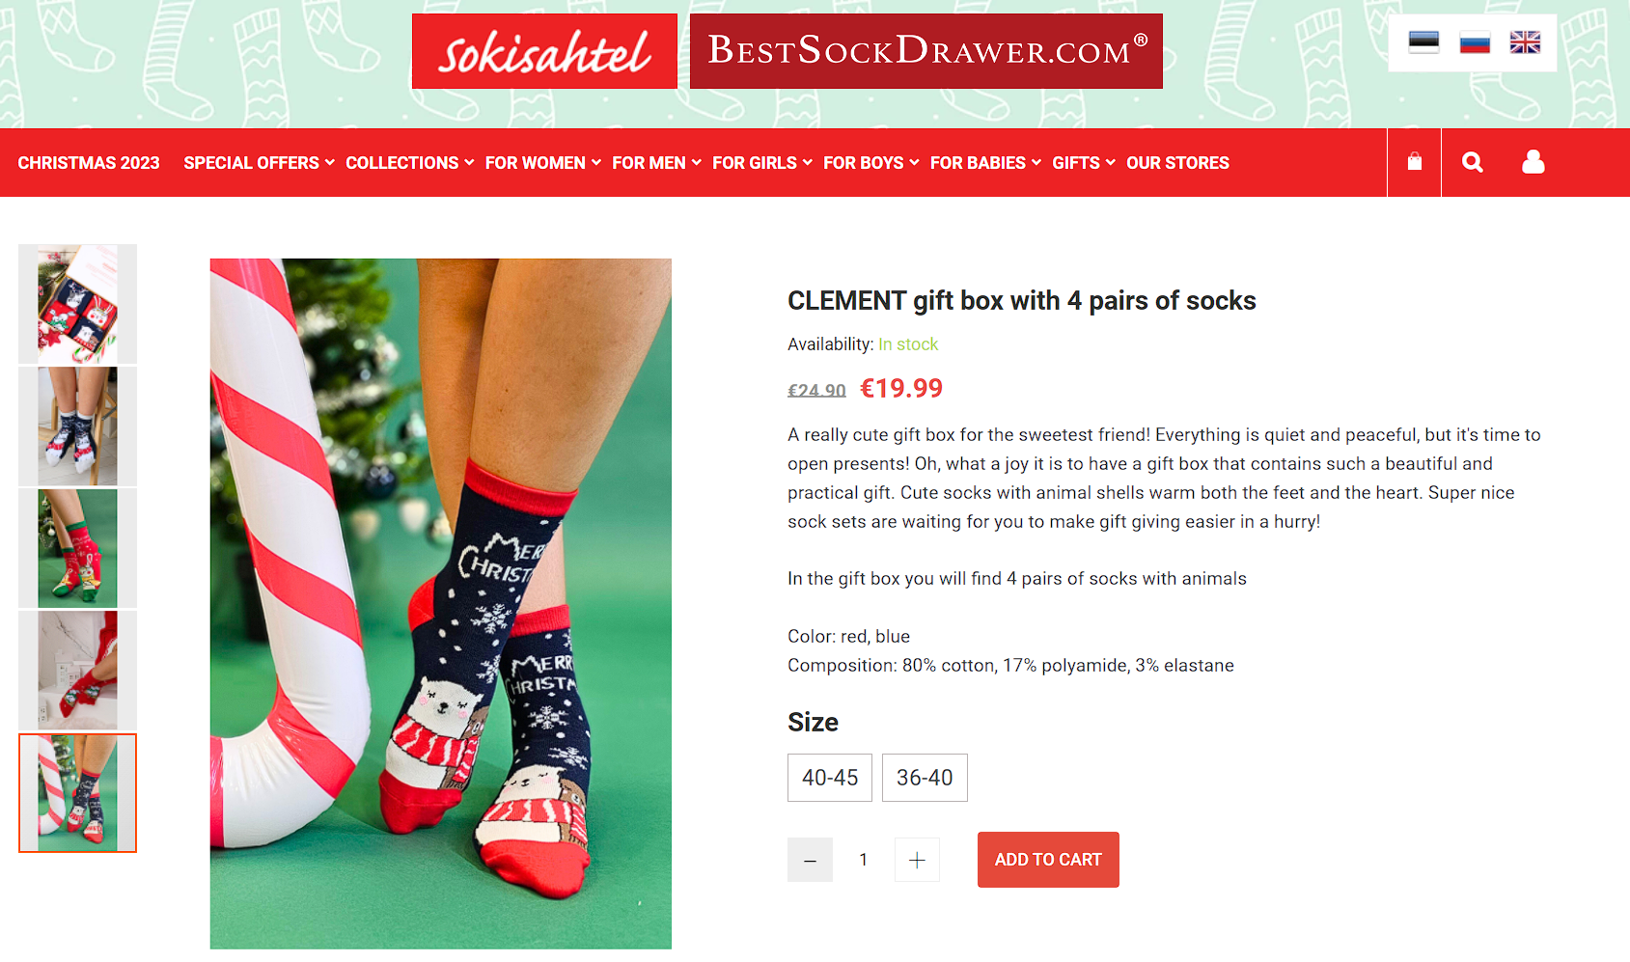The image size is (1630, 962).
Task: Click the quantity input field
Action: click(x=864, y=860)
